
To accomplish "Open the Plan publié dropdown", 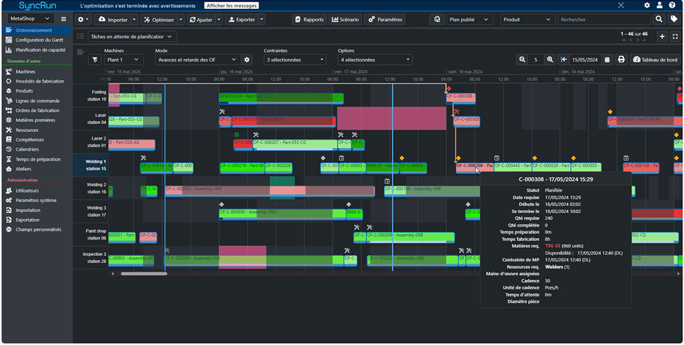I will 470,19.
